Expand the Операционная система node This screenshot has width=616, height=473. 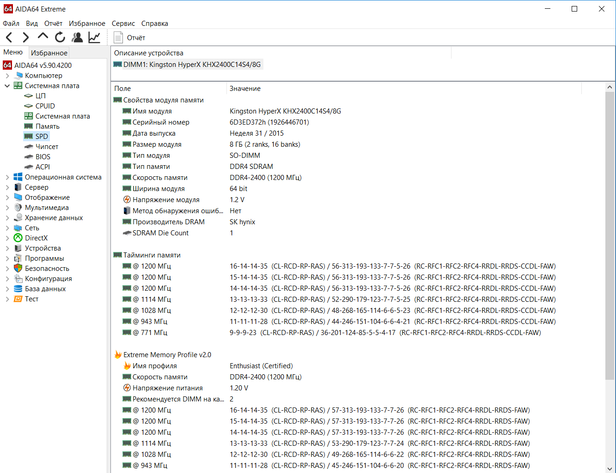7,177
